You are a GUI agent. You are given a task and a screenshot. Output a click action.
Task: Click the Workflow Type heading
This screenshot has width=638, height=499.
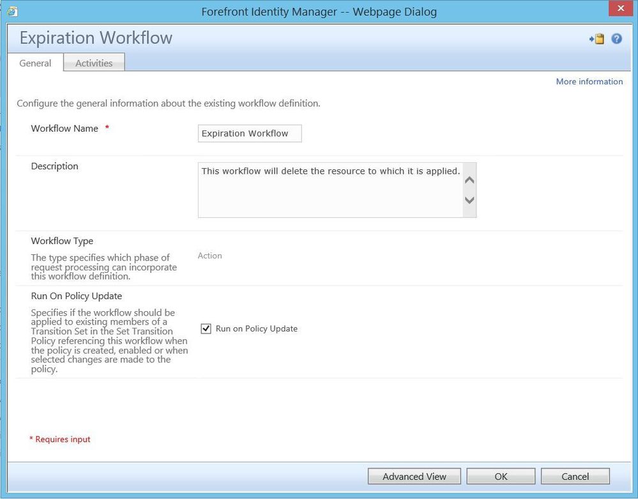click(62, 240)
